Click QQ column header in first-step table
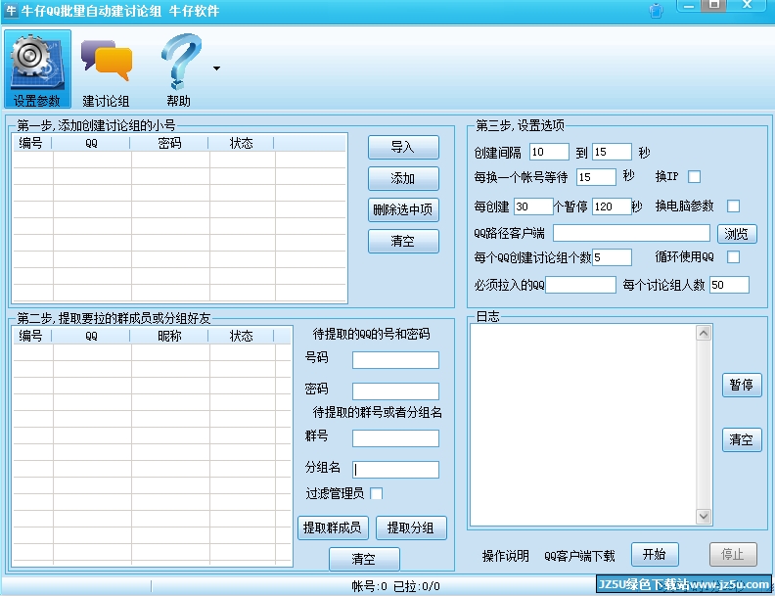This screenshot has width=775, height=596. 91,143
